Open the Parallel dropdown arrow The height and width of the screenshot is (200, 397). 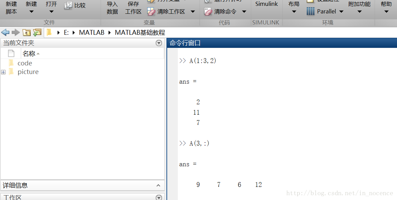[341, 12]
